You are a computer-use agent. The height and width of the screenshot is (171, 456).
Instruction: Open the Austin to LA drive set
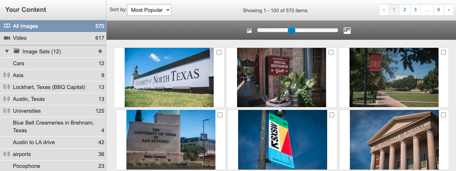coord(53,142)
